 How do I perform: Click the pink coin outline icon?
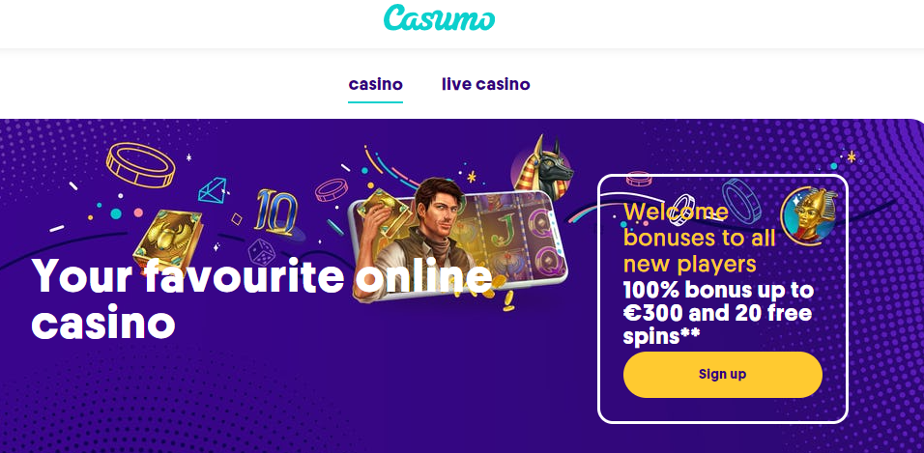tap(332, 189)
